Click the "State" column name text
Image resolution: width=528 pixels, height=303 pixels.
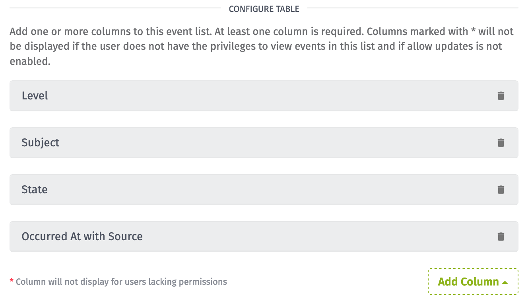coord(35,190)
